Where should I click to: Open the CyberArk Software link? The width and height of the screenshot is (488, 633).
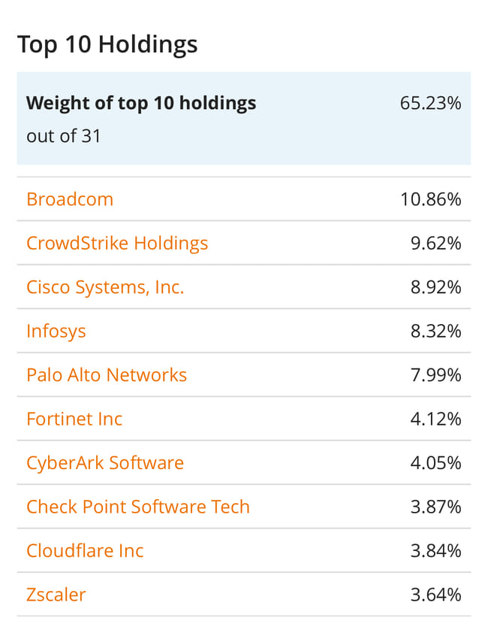click(x=105, y=462)
